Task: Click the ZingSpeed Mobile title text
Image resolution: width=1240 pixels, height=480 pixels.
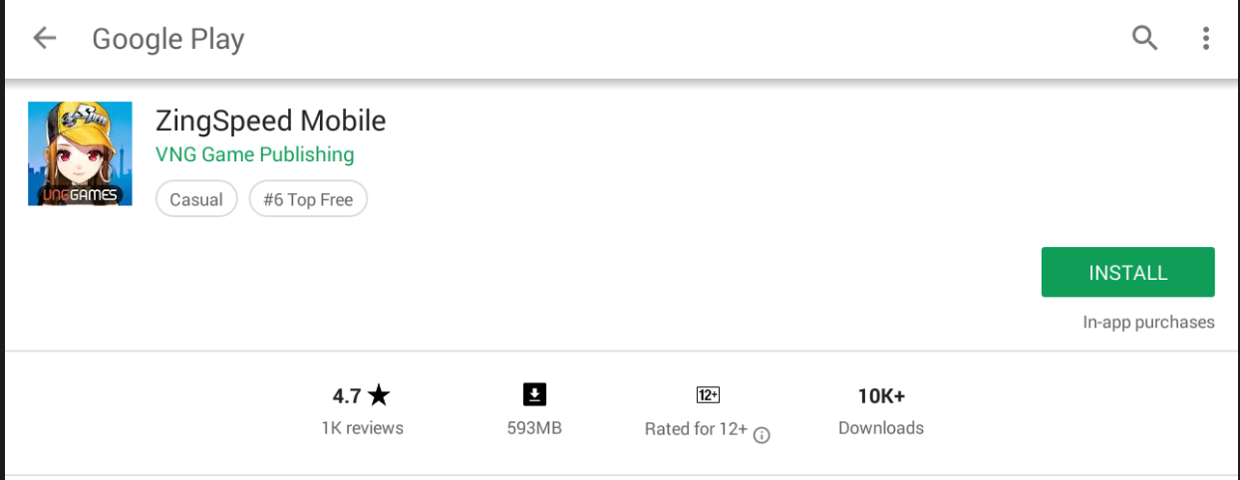Action: coord(271,120)
